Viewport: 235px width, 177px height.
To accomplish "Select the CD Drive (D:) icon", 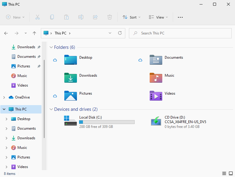I will (x=156, y=121).
